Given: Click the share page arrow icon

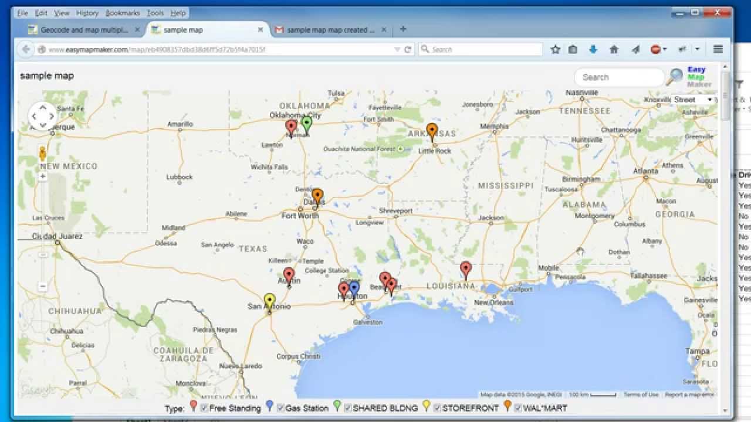Looking at the screenshot, I should (635, 49).
